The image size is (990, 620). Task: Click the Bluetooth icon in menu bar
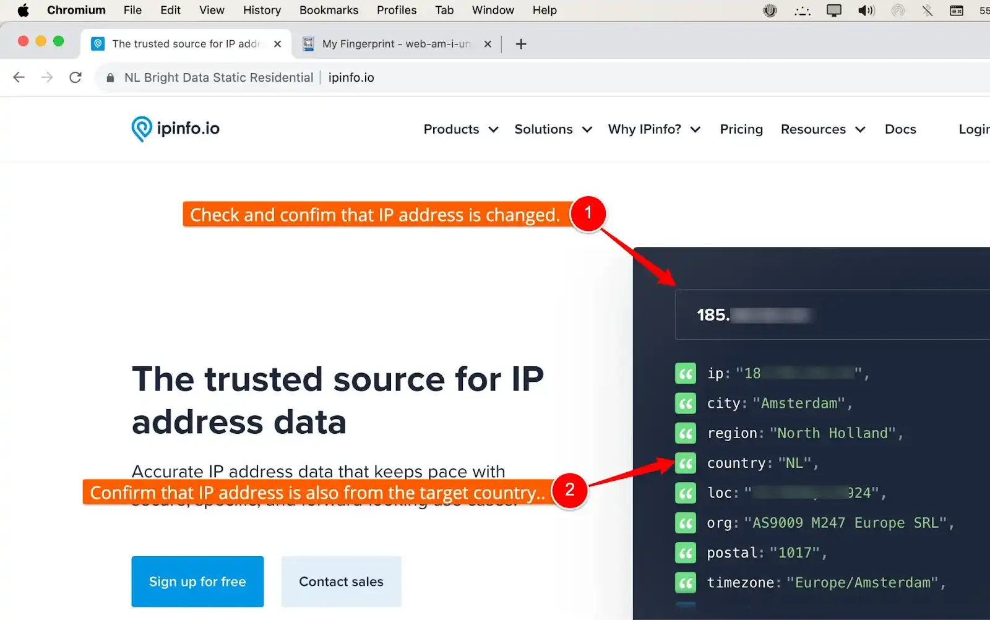click(x=927, y=10)
